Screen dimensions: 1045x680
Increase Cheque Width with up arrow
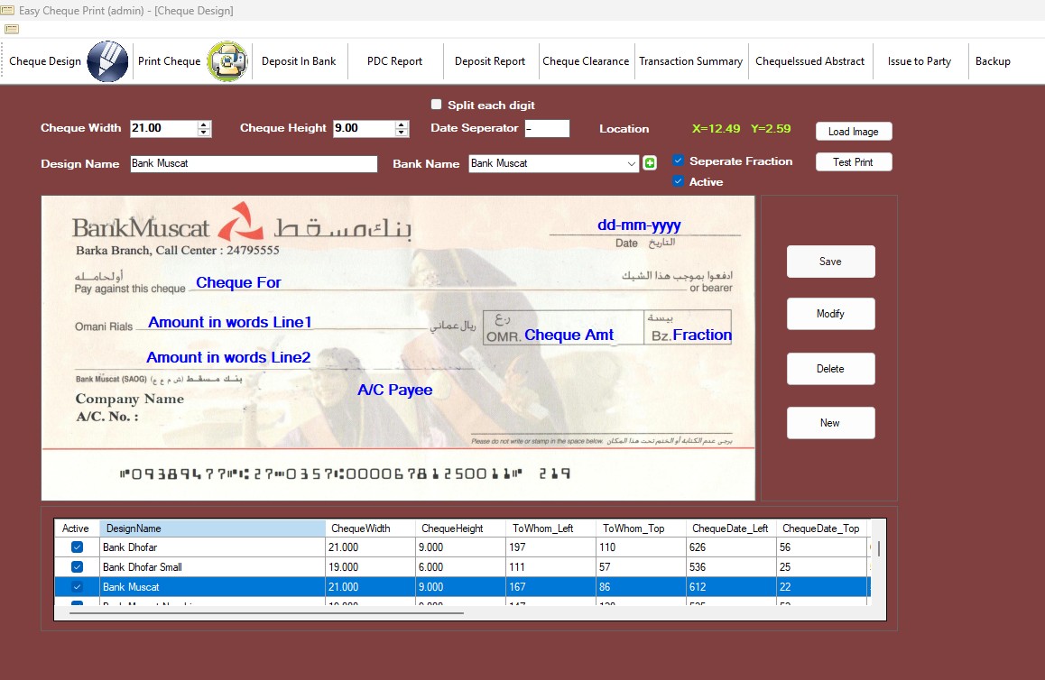[204, 124]
